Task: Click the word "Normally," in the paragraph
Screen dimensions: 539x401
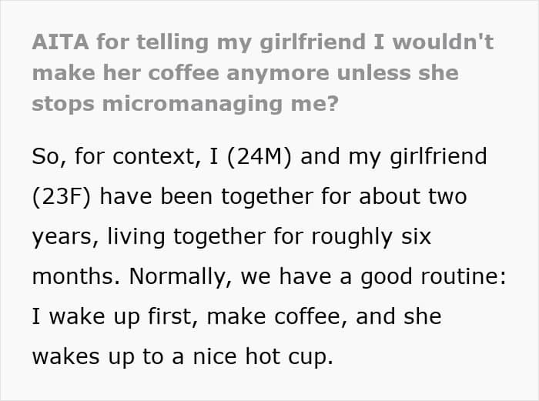Action: point(180,277)
